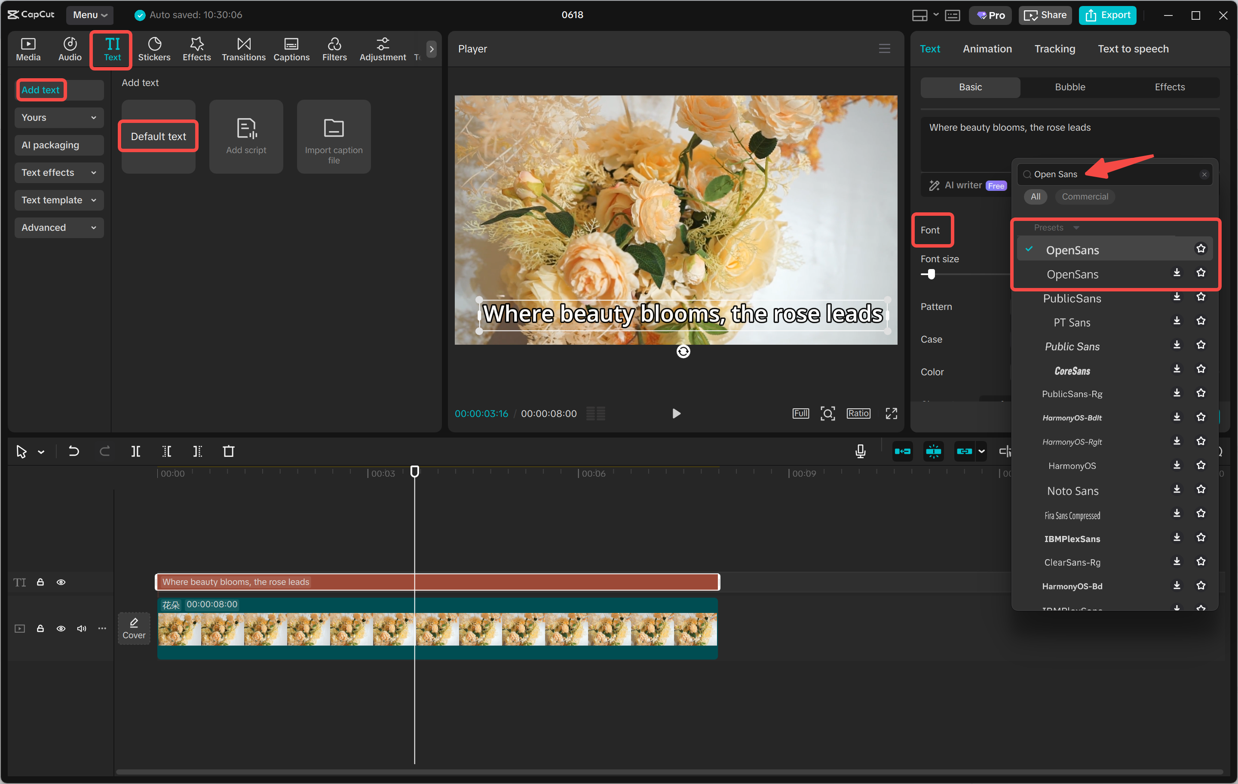Open the Transitions panel
1238x784 pixels.
point(243,49)
